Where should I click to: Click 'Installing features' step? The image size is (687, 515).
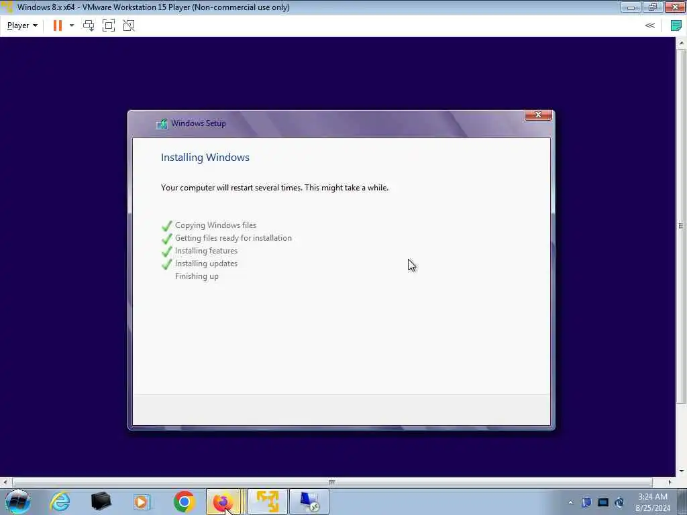coord(206,251)
